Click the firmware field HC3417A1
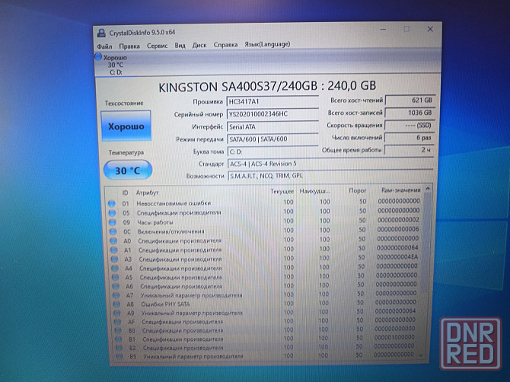510x382 pixels. 273,101
